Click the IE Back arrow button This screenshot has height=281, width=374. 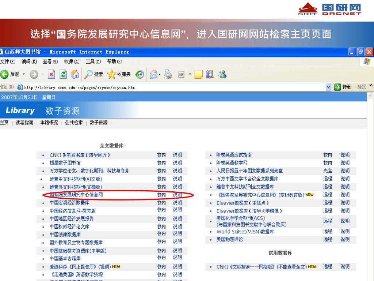point(4,74)
